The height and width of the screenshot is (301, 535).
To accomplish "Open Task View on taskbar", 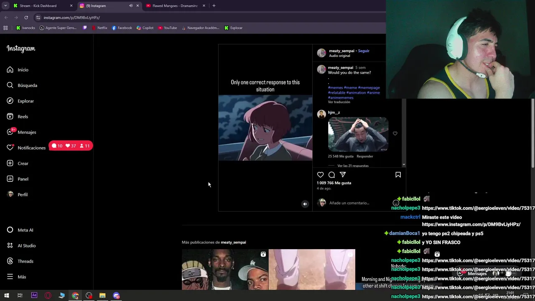I will (x=20, y=296).
